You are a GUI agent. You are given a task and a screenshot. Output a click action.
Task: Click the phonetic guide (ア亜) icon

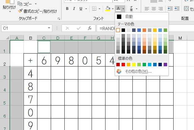click(131, 9)
